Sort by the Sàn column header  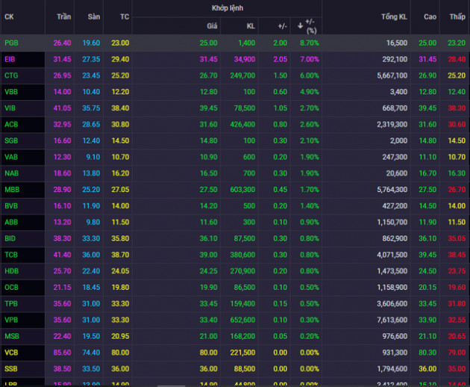click(x=94, y=17)
